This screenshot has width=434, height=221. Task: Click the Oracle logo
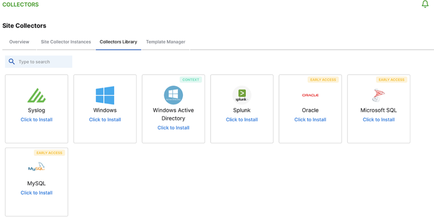(x=310, y=95)
